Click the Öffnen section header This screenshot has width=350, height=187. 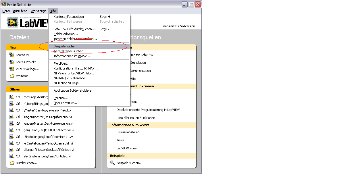click(51, 89)
